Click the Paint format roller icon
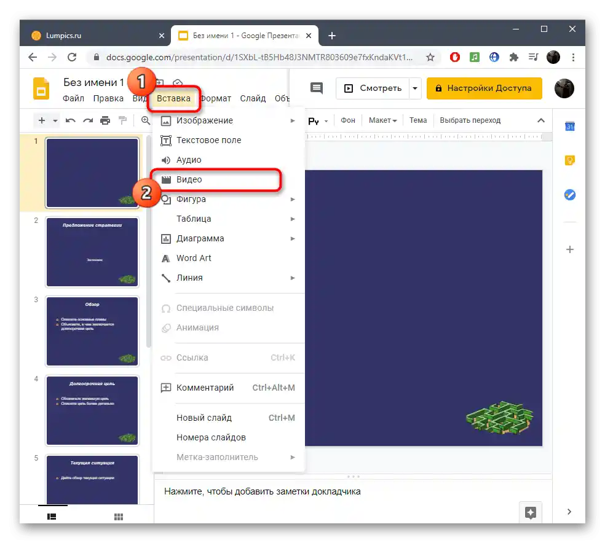Screen dimensions: 605x543 [123, 120]
